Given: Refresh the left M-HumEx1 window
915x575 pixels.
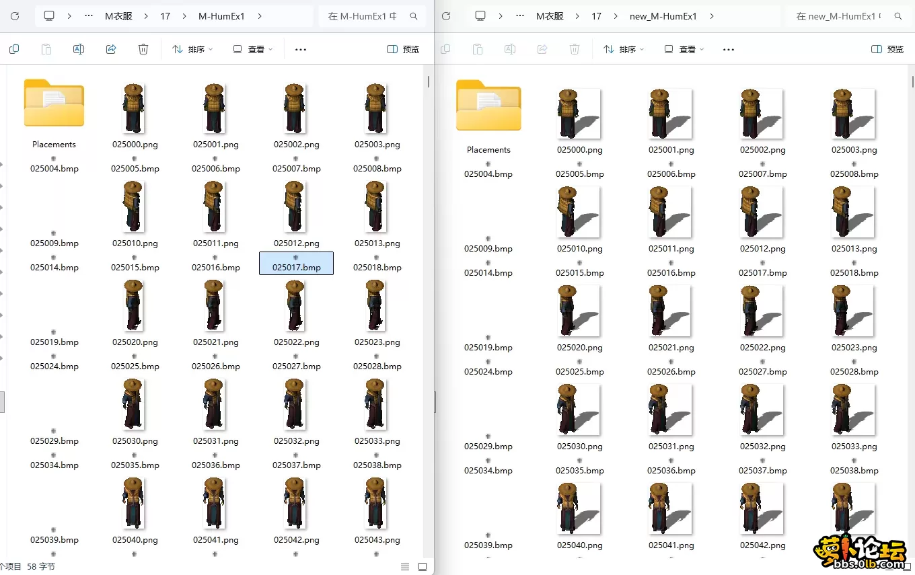Looking at the screenshot, I should (15, 16).
